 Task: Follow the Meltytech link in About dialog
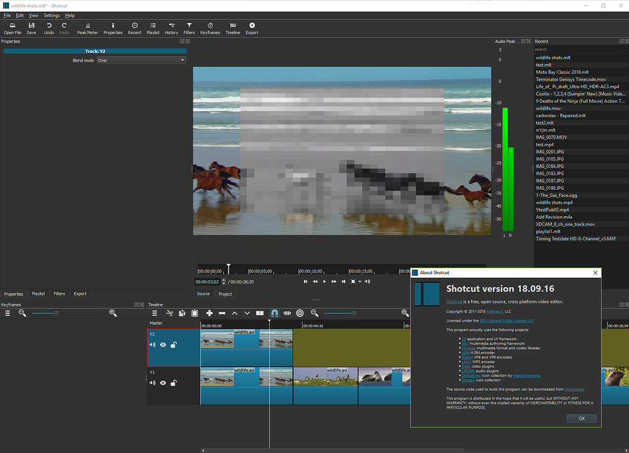coord(494,311)
